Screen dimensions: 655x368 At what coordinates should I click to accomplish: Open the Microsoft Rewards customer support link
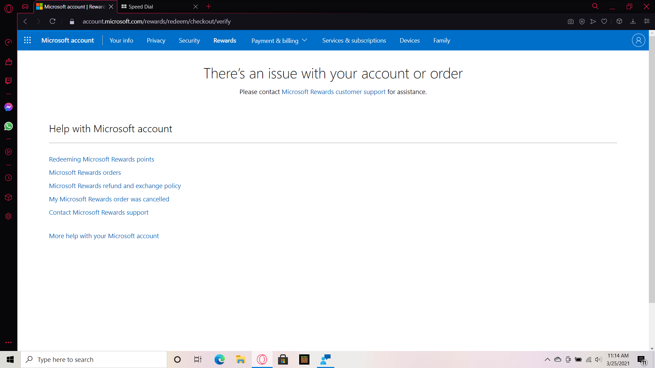pyautogui.click(x=333, y=92)
